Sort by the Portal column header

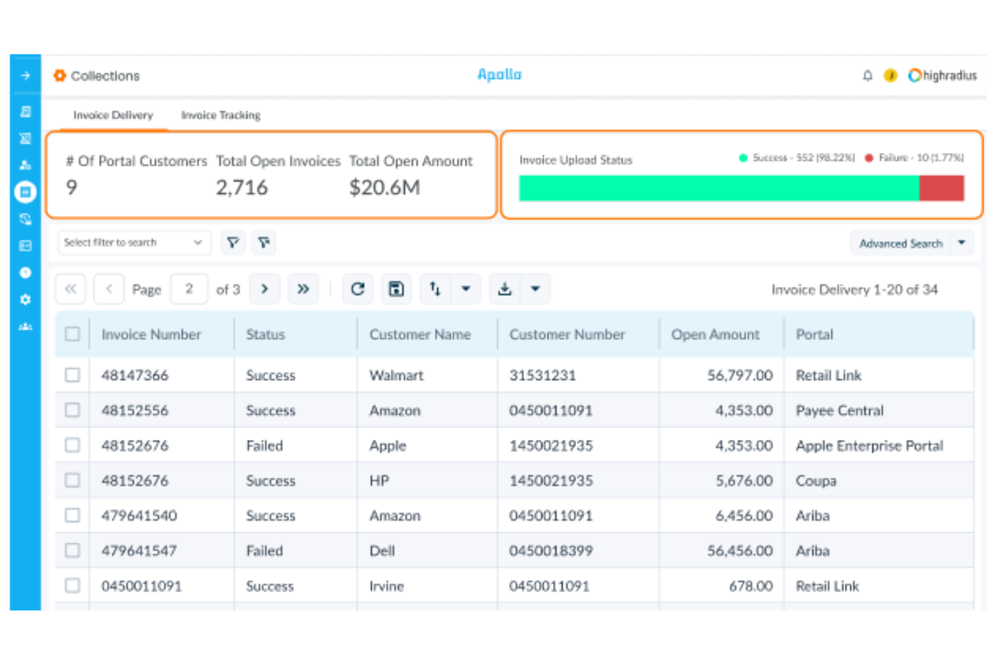click(814, 334)
